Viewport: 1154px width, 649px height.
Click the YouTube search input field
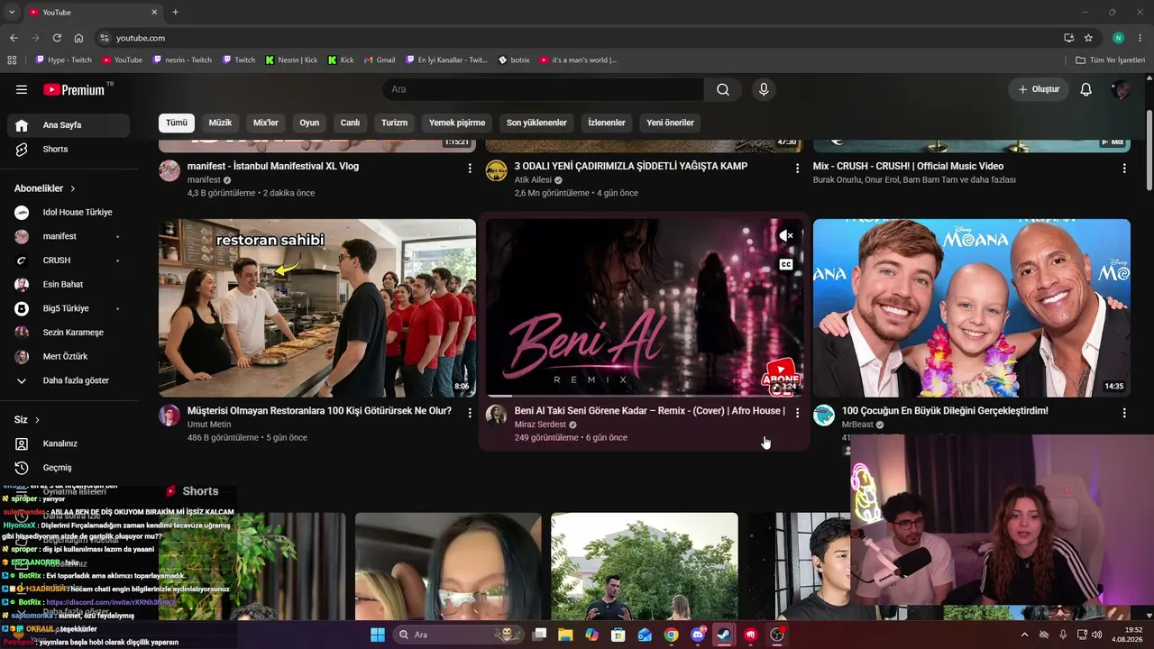point(543,89)
